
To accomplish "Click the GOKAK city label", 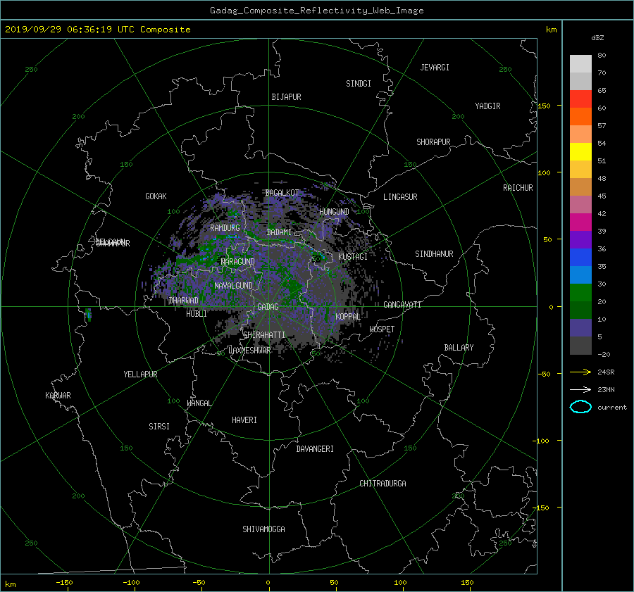I will click(x=156, y=196).
